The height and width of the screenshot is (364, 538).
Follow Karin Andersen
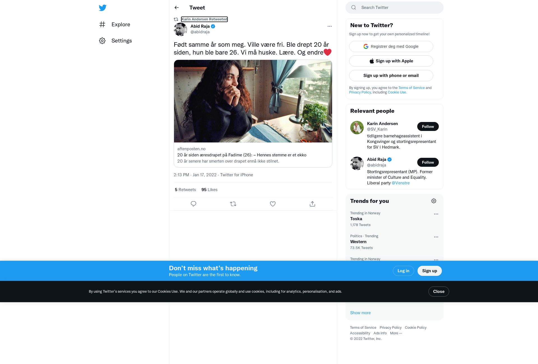[x=428, y=126]
